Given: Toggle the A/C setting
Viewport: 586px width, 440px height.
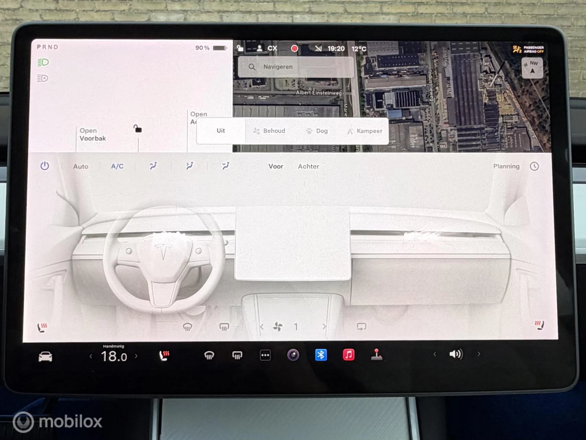Looking at the screenshot, I should pos(117,166).
